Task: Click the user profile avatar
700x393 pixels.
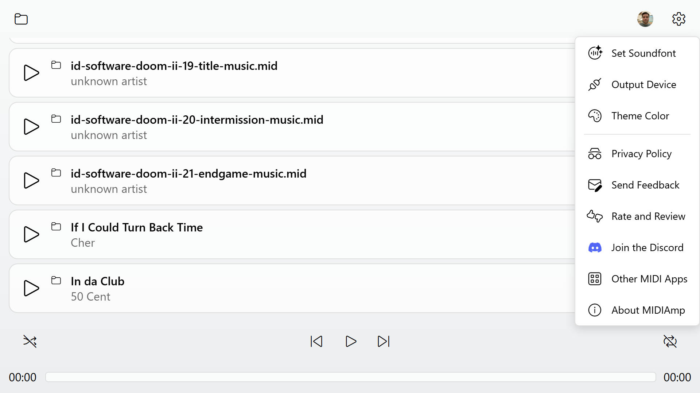Action: click(645, 19)
